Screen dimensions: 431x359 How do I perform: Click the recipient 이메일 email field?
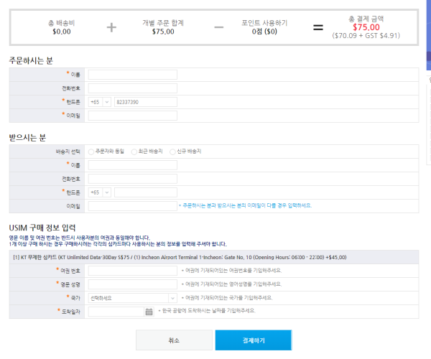point(132,206)
